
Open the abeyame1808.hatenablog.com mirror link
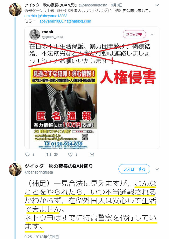pyautogui.click(x=65, y=21)
